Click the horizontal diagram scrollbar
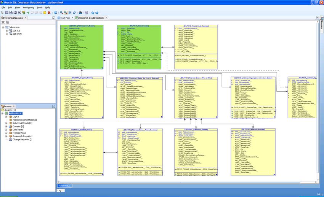 (x=180, y=182)
